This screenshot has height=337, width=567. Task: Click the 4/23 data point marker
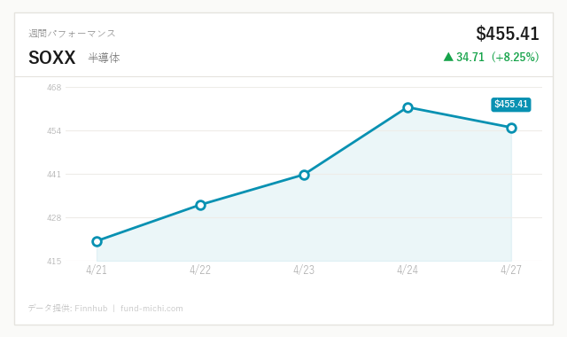coord(304,176)
